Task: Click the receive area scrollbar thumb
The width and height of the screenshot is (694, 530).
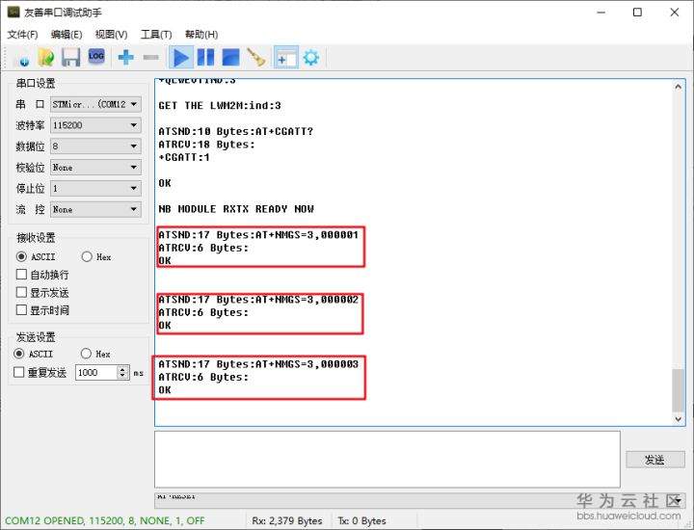Action: click(x=678, y=390)
